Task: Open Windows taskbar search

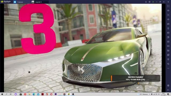Action: [x=6, y=94]
